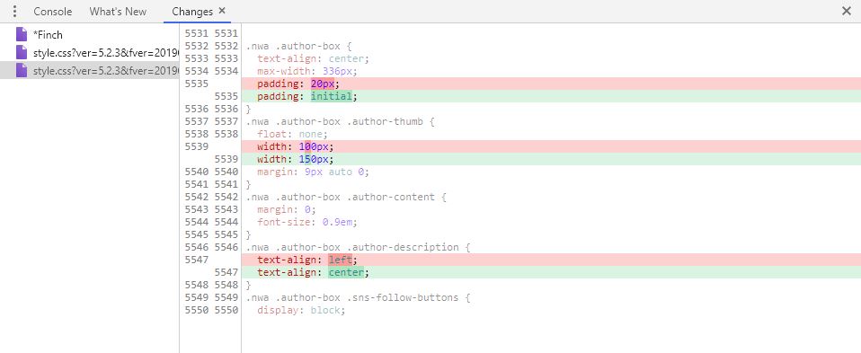Click the '.author-content {' selector line
Viewport: 861px width, 353px height.
tap(346, 197)
